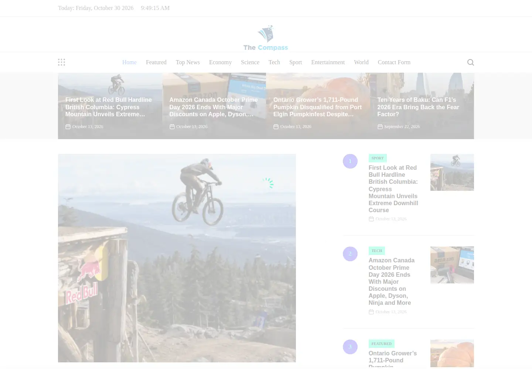The height and width of the screenshot is (369, 532).
Task: Open Red Bull Hardline slider headline
Action: point(109,107)
